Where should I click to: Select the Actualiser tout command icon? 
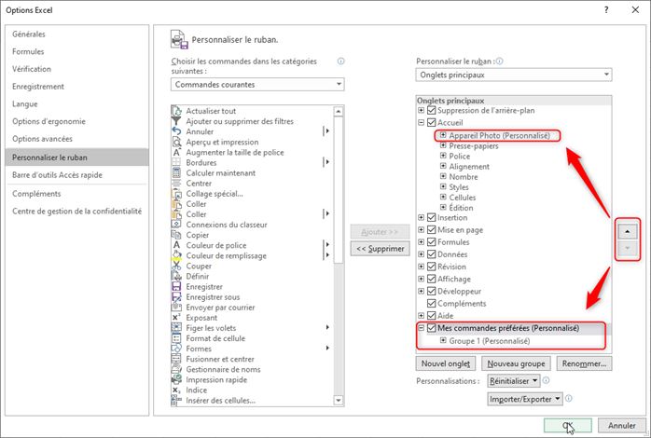click(177, 111)
